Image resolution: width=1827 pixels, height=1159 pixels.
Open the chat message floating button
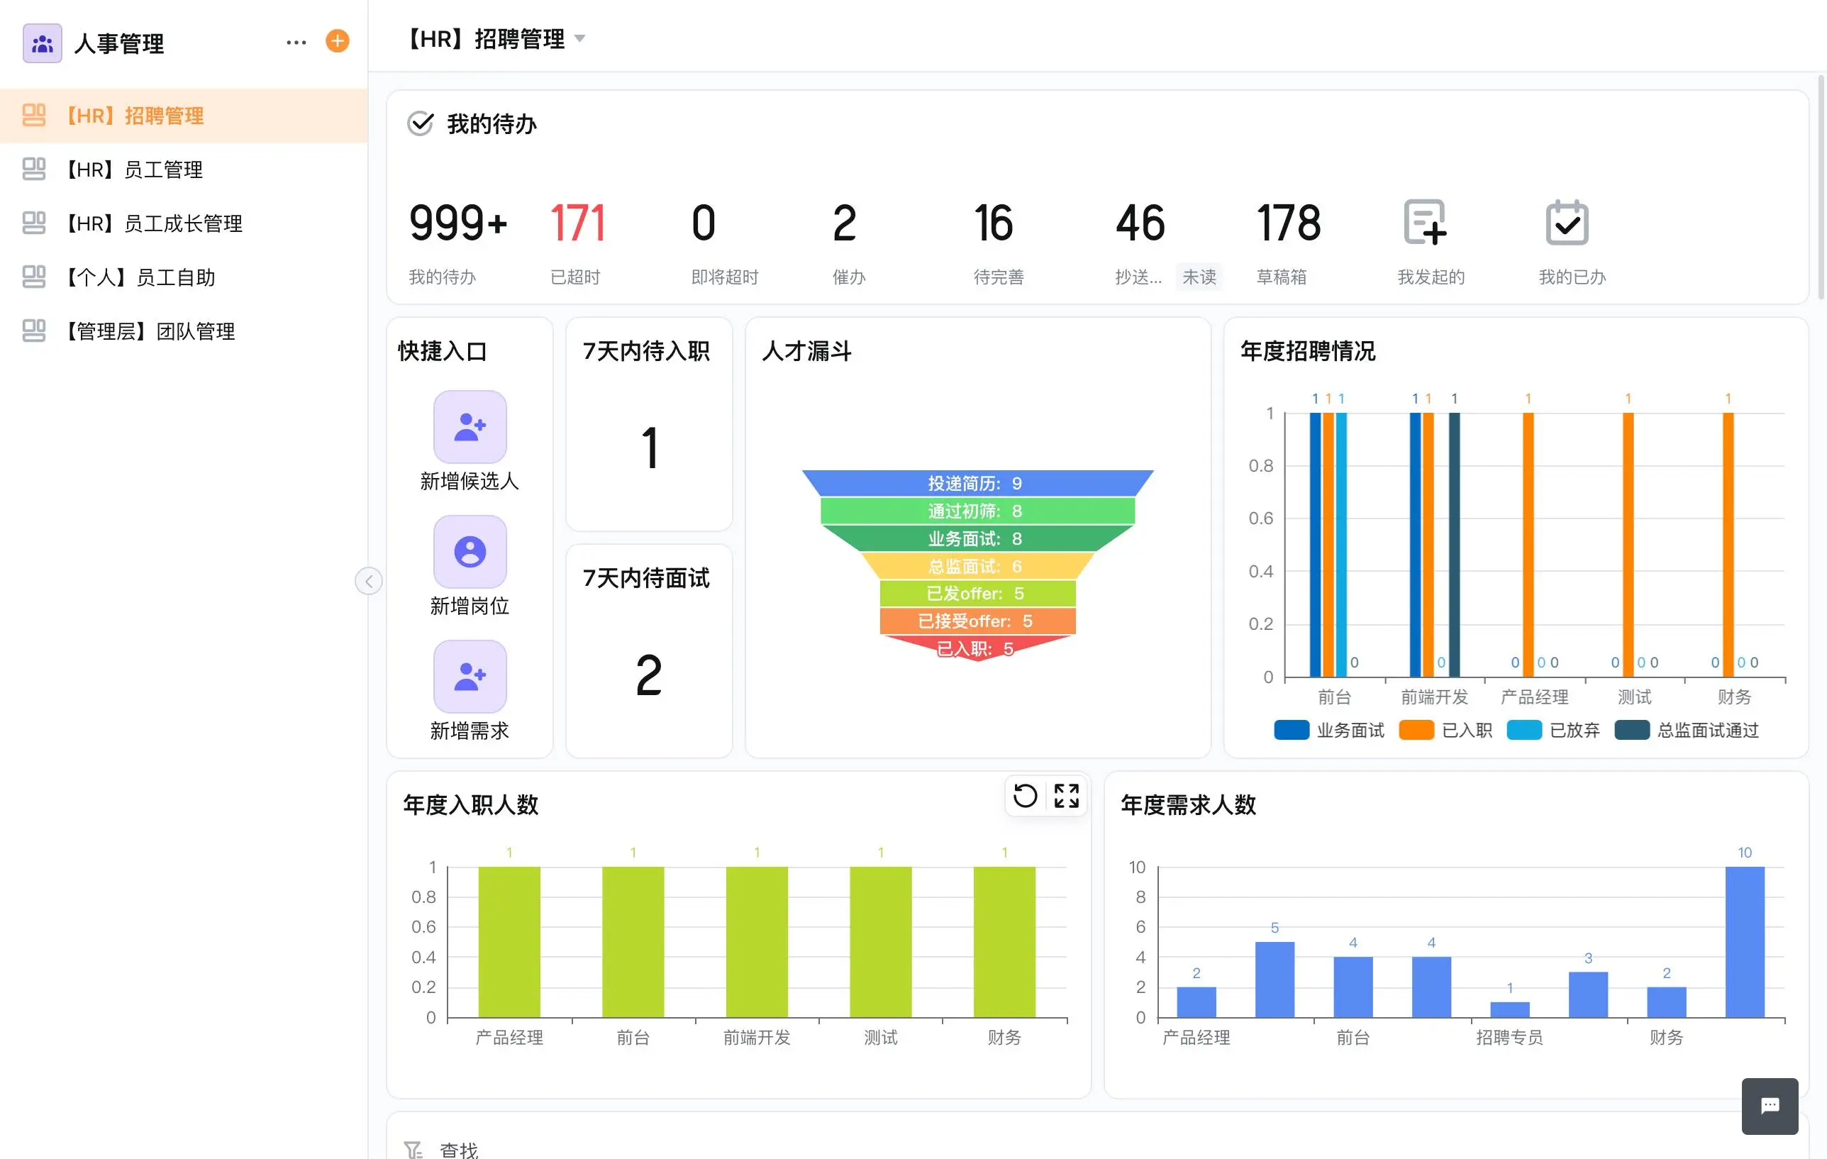pyautogui.click(x=1770, y=1106)
